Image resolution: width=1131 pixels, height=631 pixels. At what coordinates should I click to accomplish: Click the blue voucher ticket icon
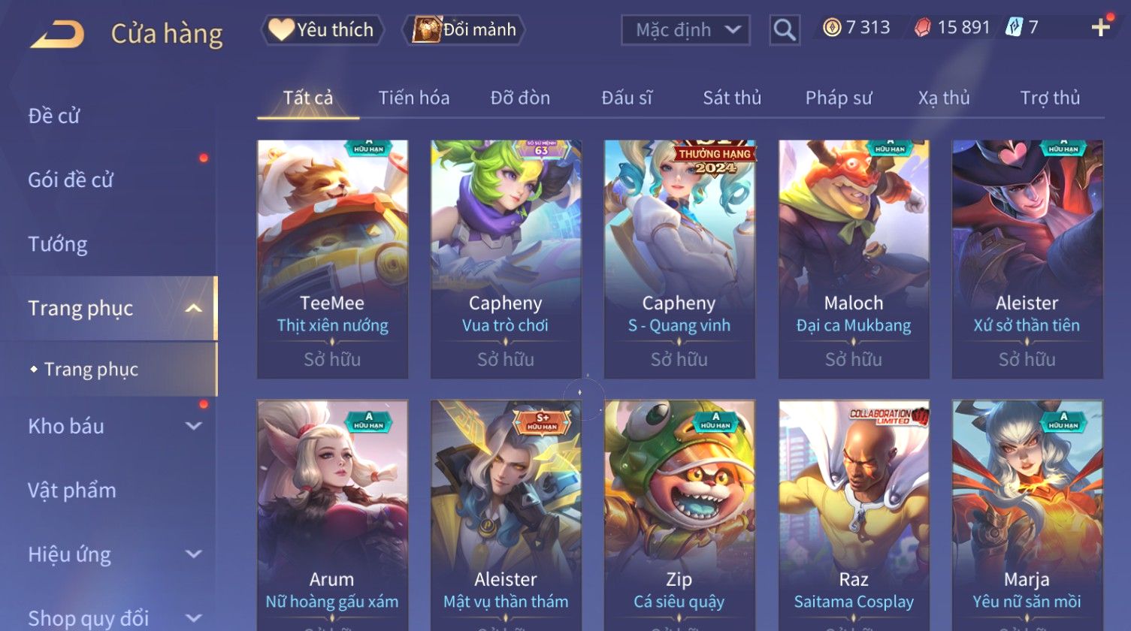pos(1014,28)
